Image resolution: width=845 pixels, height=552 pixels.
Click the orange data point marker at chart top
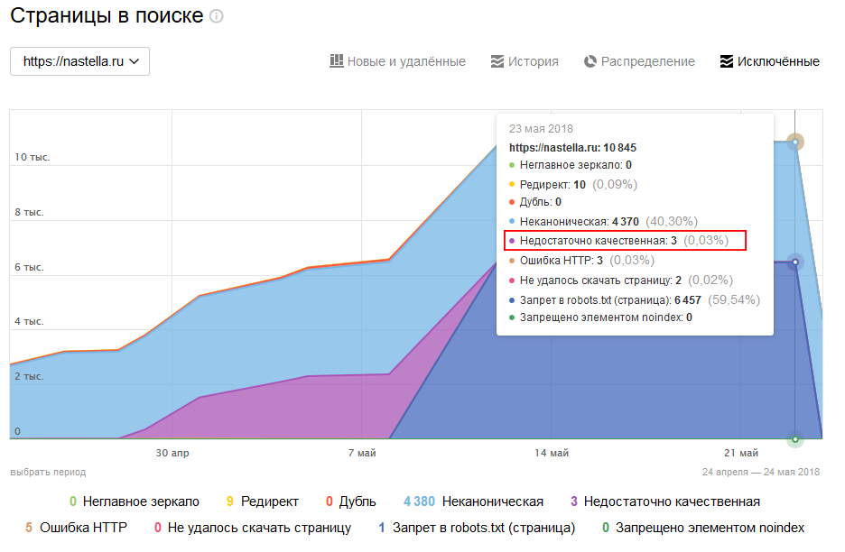pyautogui.click(x=795, y=142)
